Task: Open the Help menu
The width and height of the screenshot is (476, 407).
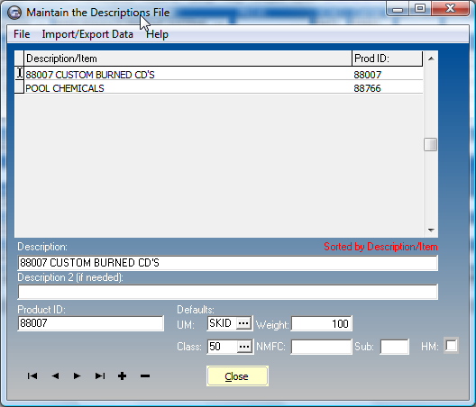Action: click(x=157, y=34)
